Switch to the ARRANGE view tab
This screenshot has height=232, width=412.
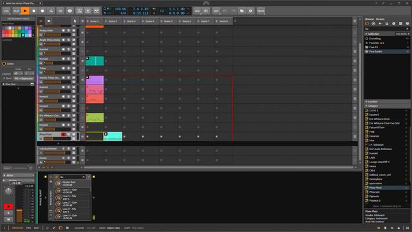(x=17, y=228)
